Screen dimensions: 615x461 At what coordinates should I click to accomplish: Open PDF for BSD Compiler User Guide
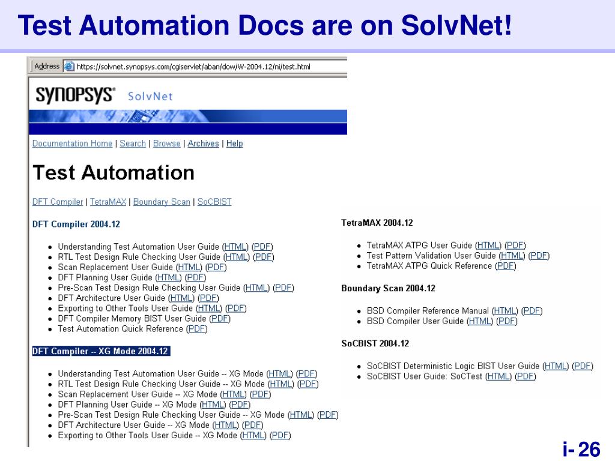click(507, 321)
